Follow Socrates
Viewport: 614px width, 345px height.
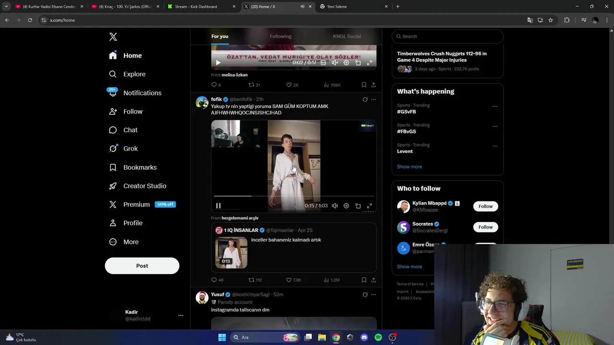[x=485, y=227]
